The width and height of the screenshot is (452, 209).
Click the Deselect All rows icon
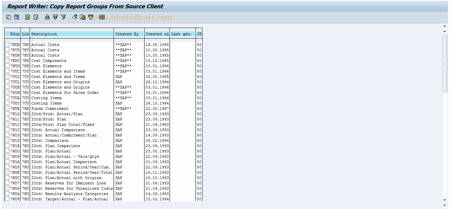click(x=36, y=17)
